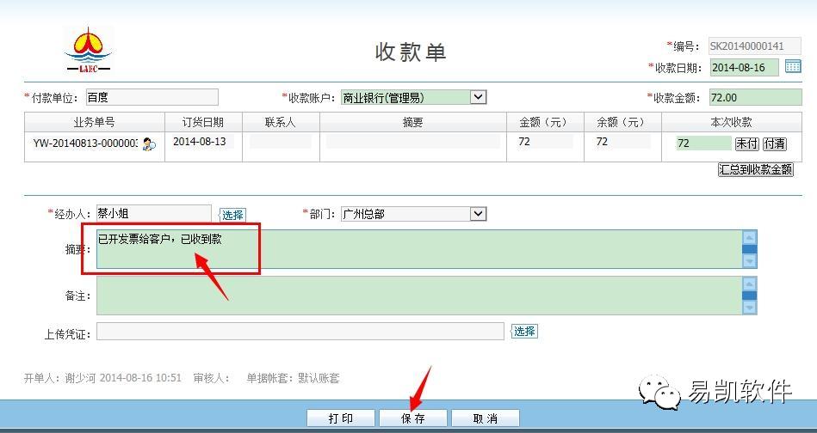Viewport: 817px width, 433px height.
Task: Click up arrow in 摘要 text area scrollbar
Action: pyautogui.click(x=749, y=239)
